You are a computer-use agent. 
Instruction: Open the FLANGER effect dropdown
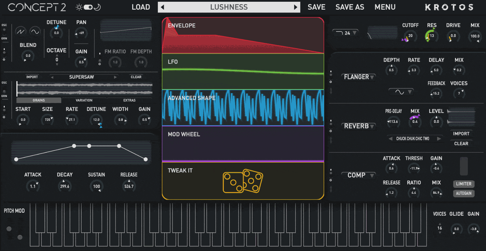(359, 77)
